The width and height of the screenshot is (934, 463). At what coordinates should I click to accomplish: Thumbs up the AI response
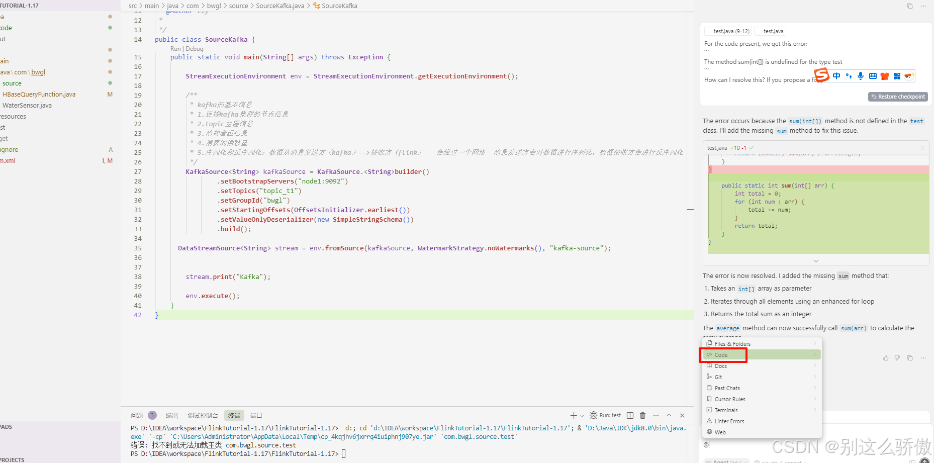point(886,358)
